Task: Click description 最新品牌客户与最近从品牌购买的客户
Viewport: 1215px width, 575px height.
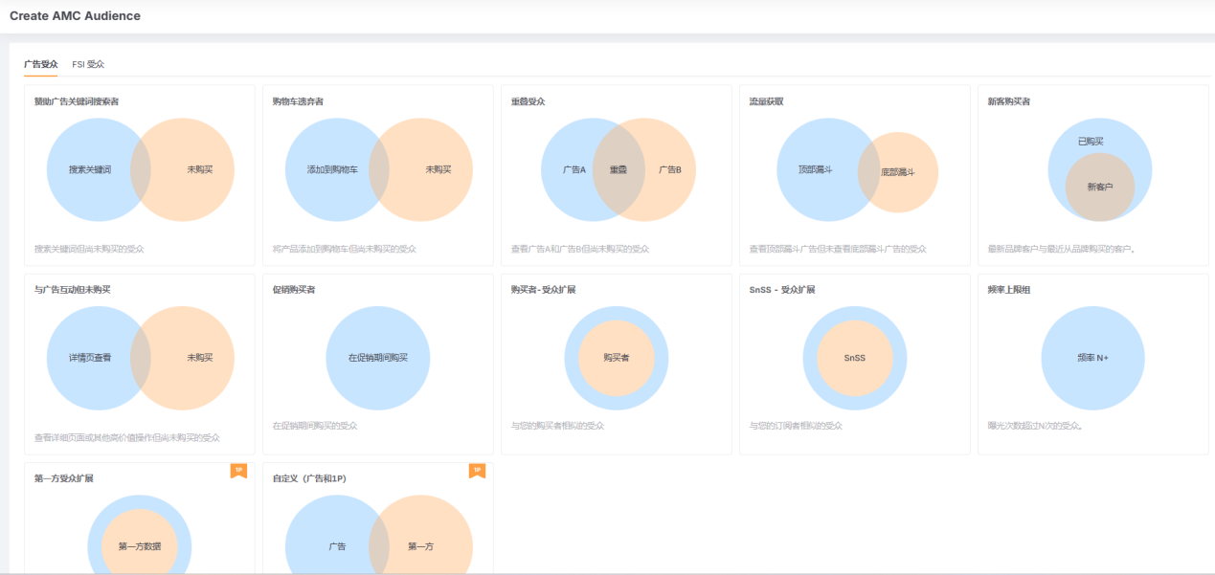Action: coord(1061,249)
